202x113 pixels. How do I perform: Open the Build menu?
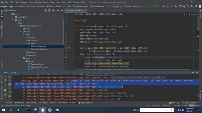pos(53,2)
